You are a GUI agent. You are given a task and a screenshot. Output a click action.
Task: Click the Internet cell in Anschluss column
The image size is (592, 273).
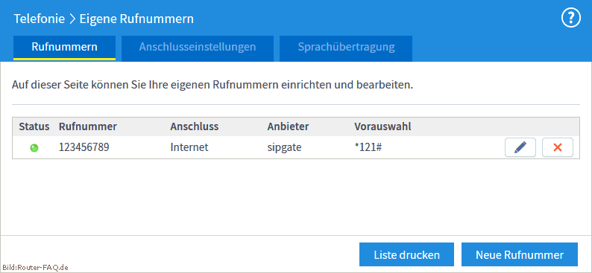pyautogui.click(x=189, y=147)
